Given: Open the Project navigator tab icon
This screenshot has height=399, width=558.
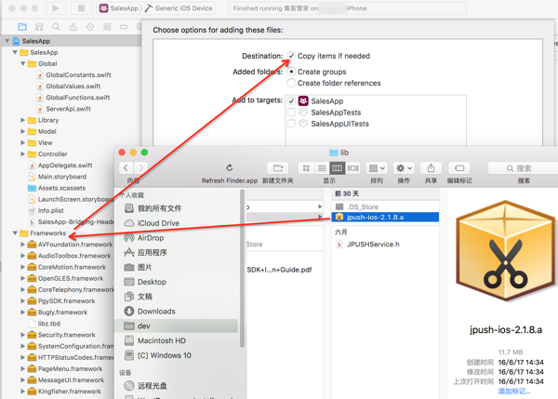Looking at the screenshot, I should coord(22,27).
